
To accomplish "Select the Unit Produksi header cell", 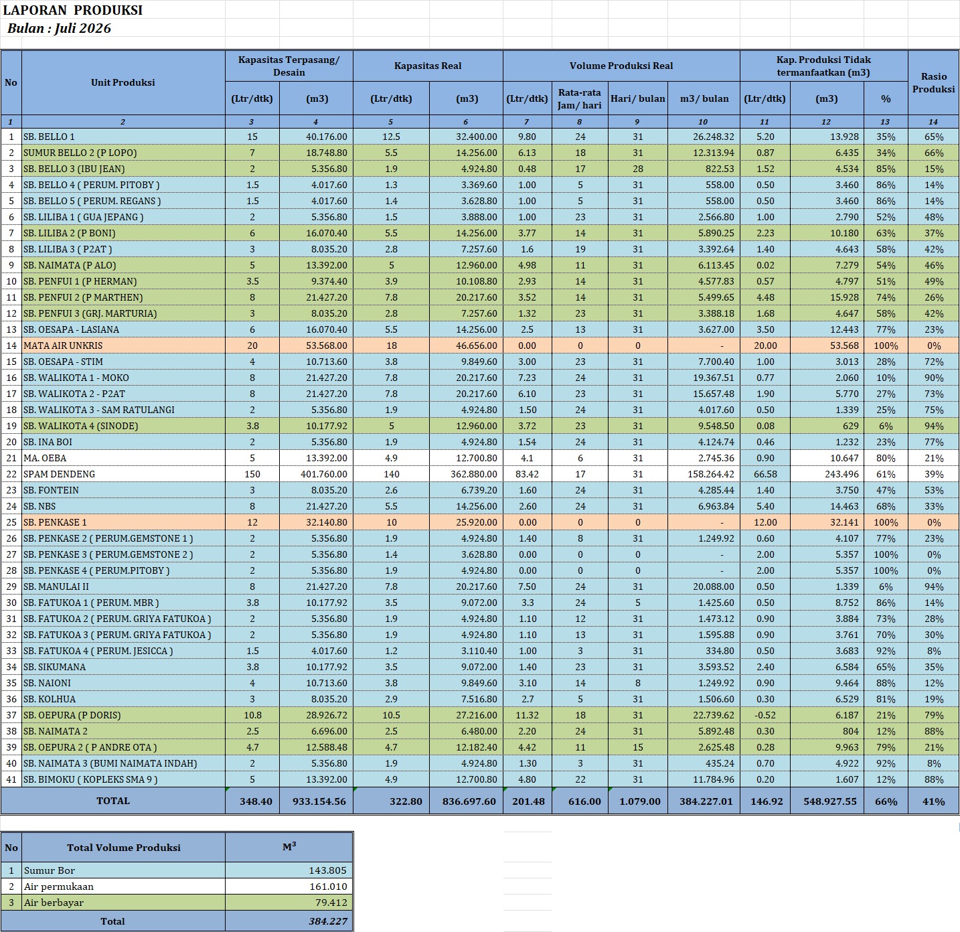I will click(x=123, y=82).
